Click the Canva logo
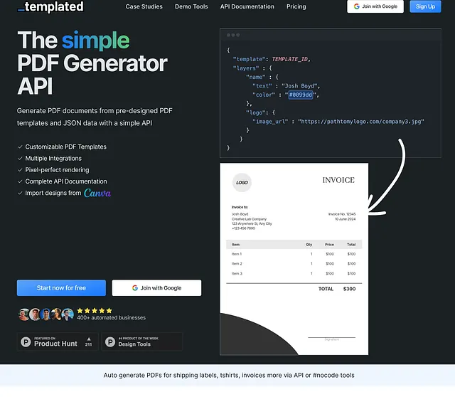455x397 pixels. (x=97, y=193)
